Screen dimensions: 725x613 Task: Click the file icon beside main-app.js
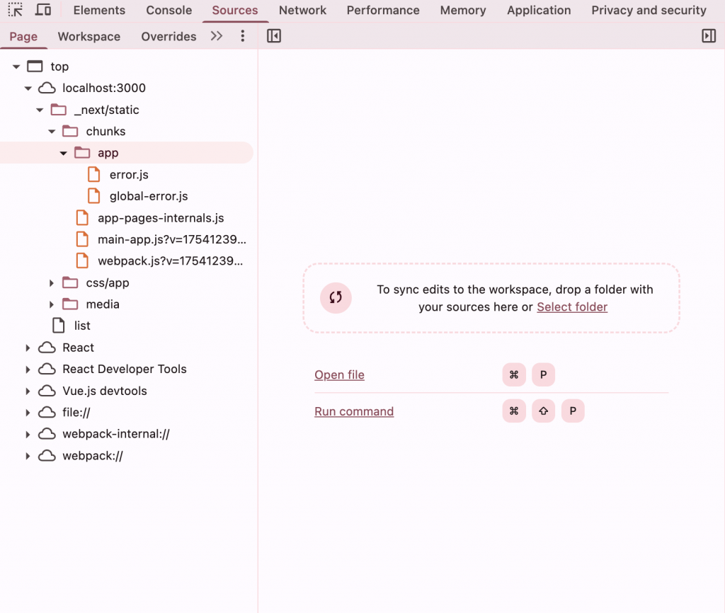(82, 239)
